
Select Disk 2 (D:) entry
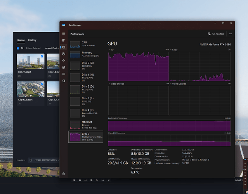(86, 89)
